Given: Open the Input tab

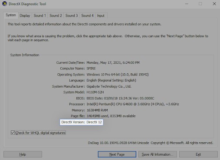Looking at the screenshot, I should (101, 16).
